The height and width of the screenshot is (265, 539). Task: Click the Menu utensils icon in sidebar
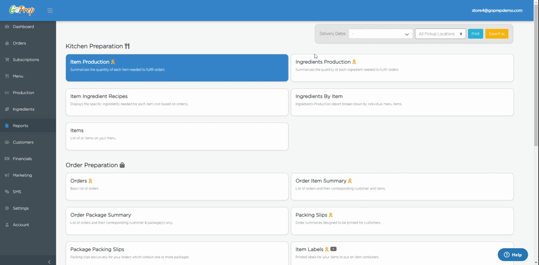pyautogui.click(x=7, y=76)
